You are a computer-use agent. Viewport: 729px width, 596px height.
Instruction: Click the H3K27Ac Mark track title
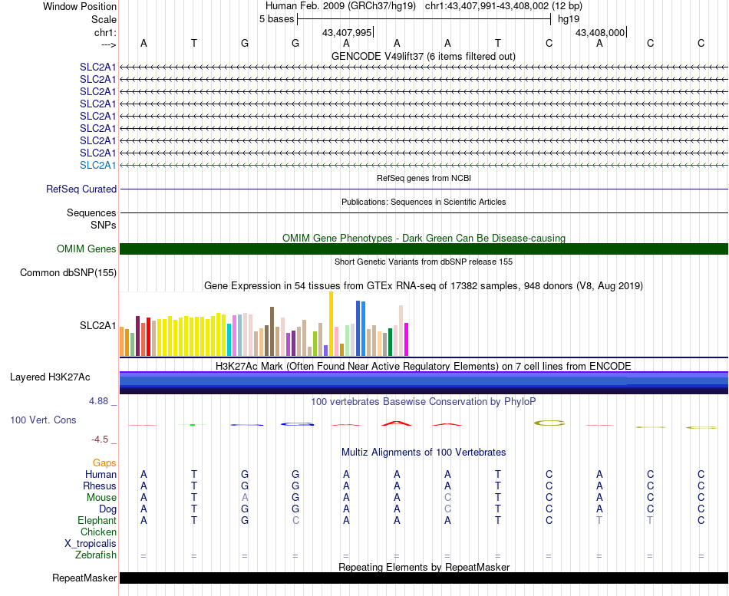(424, 367)
